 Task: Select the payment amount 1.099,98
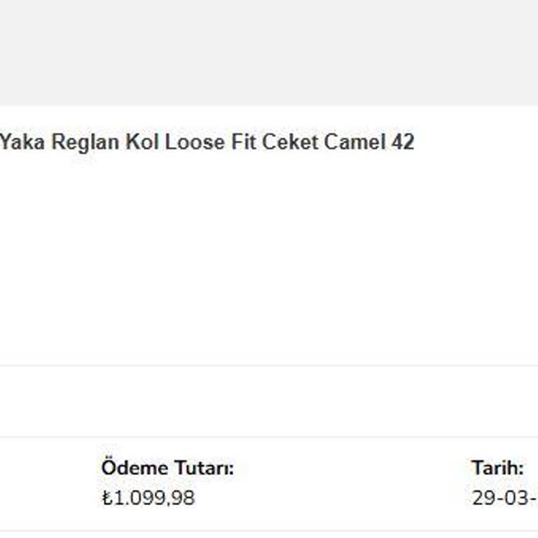click(x=153, y=498)
